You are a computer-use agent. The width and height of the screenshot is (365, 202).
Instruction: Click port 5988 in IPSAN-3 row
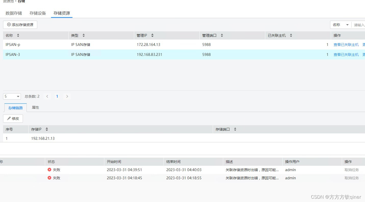(x=207, y=55)
